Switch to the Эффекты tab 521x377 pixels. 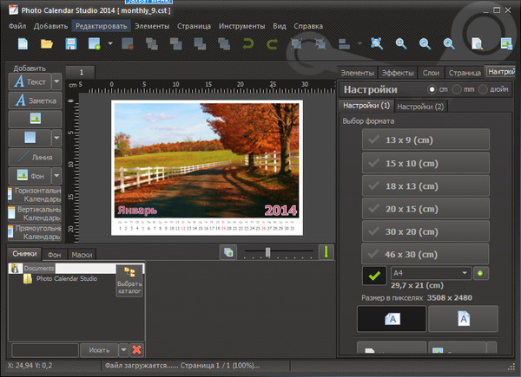[x=399, y=73]
